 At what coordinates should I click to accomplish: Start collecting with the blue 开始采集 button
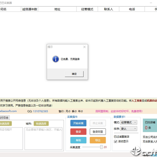click(78, 123)
